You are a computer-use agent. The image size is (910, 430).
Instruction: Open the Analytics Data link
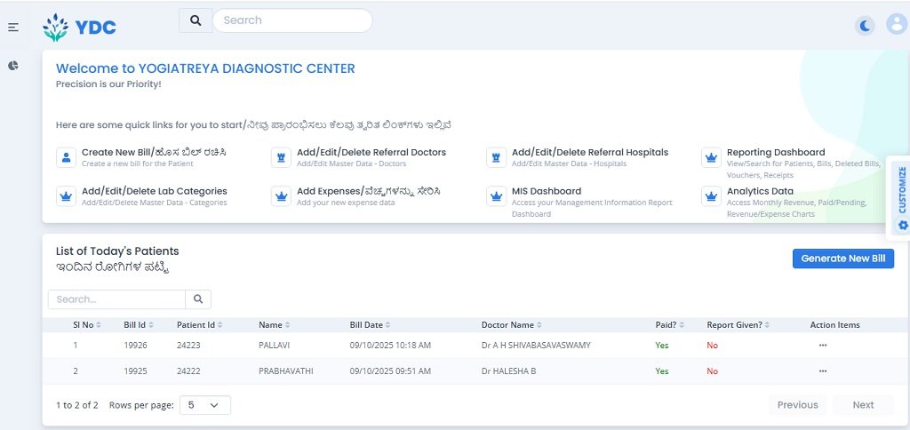(x=760, y=191)
